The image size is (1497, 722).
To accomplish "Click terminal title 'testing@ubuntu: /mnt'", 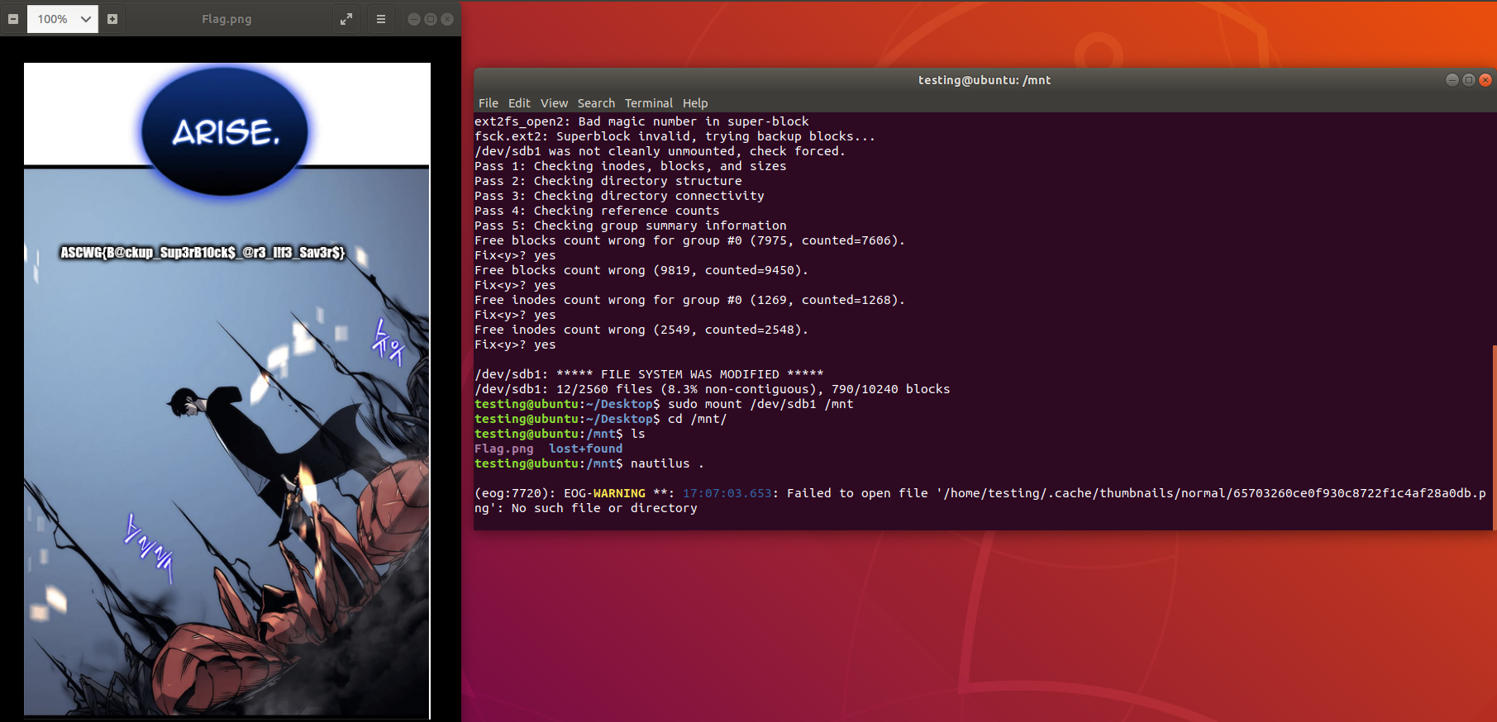I will (x=984, y=80).
